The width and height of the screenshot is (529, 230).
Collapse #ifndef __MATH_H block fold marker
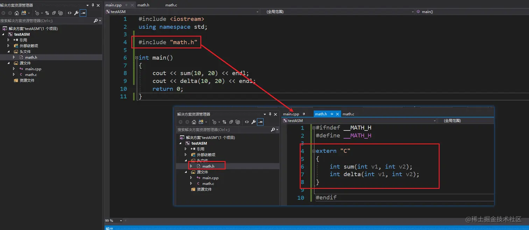pyautogui.click(x=314, y=128)
